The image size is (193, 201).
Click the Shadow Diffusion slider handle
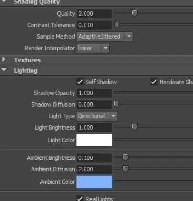pyautogui.click(x=117, y=104)
